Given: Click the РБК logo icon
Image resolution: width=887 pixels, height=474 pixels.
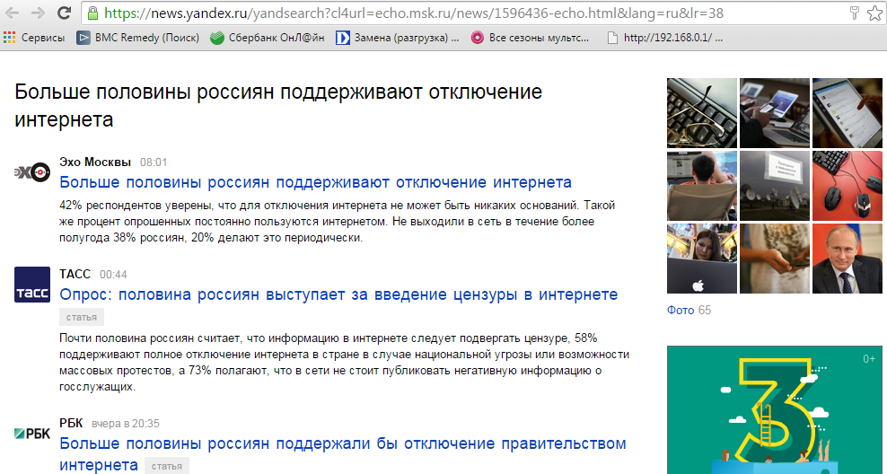Looking at the screenshot, I should (x=32, y=434).
